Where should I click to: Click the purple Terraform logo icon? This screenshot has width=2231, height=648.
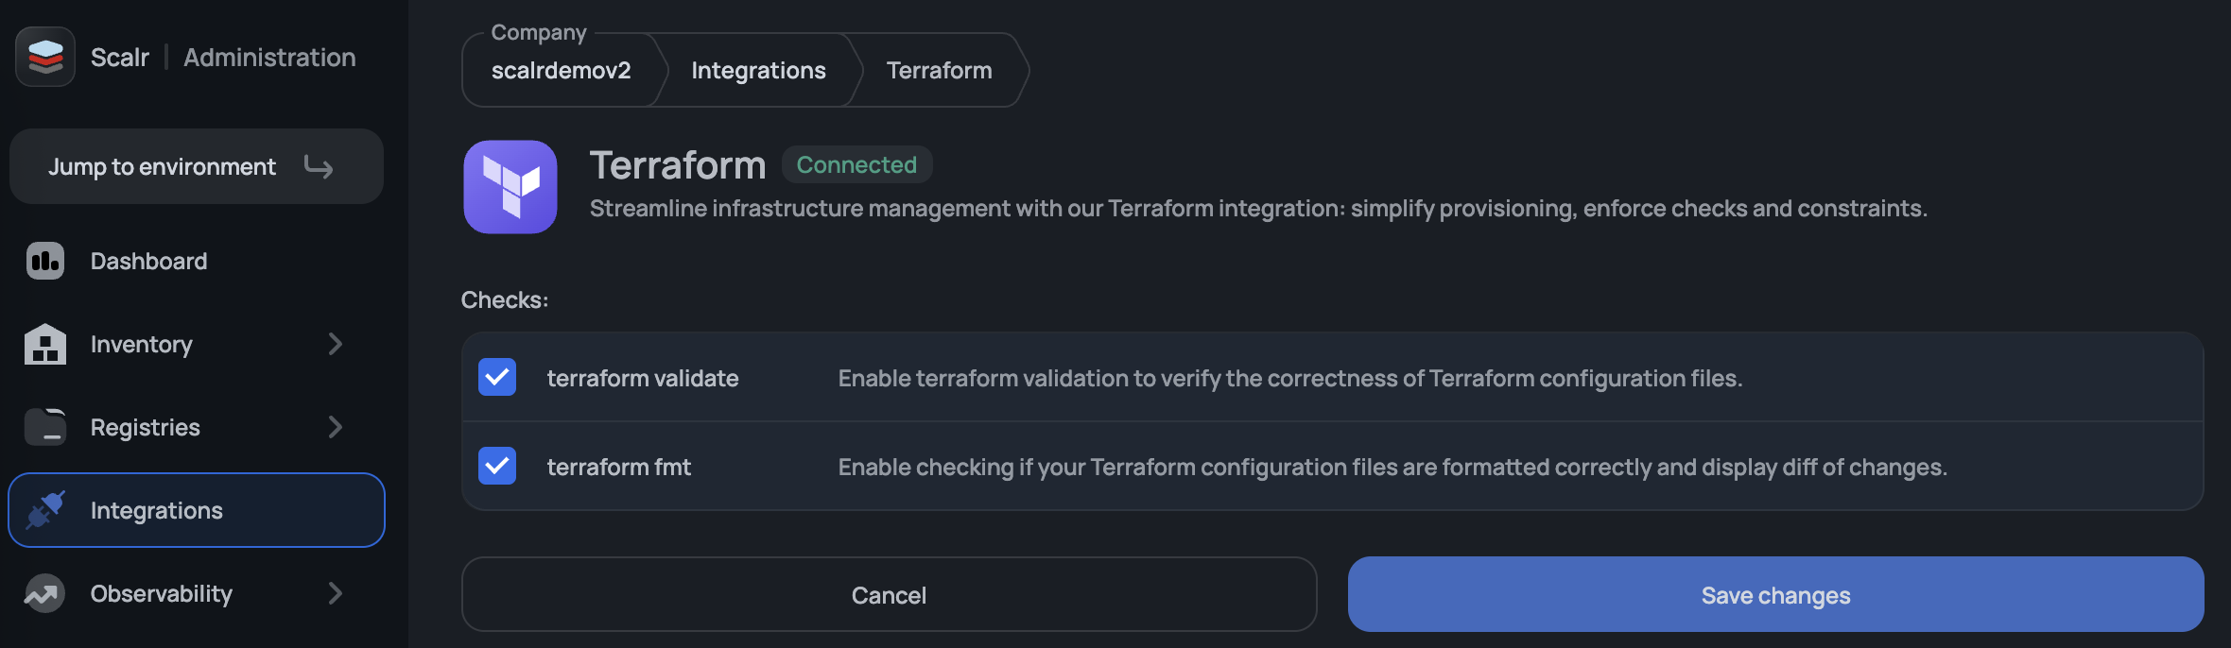coord(510,187)
